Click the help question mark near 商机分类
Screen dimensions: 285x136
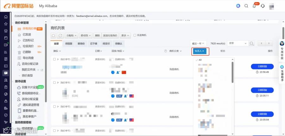coord(166,51)
